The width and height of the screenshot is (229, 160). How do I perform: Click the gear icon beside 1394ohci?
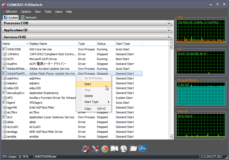tap(5, 54)
